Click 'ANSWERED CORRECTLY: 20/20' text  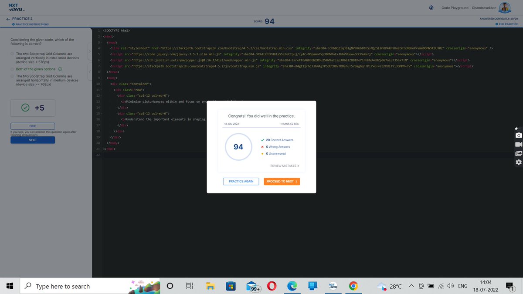point(499,19)
